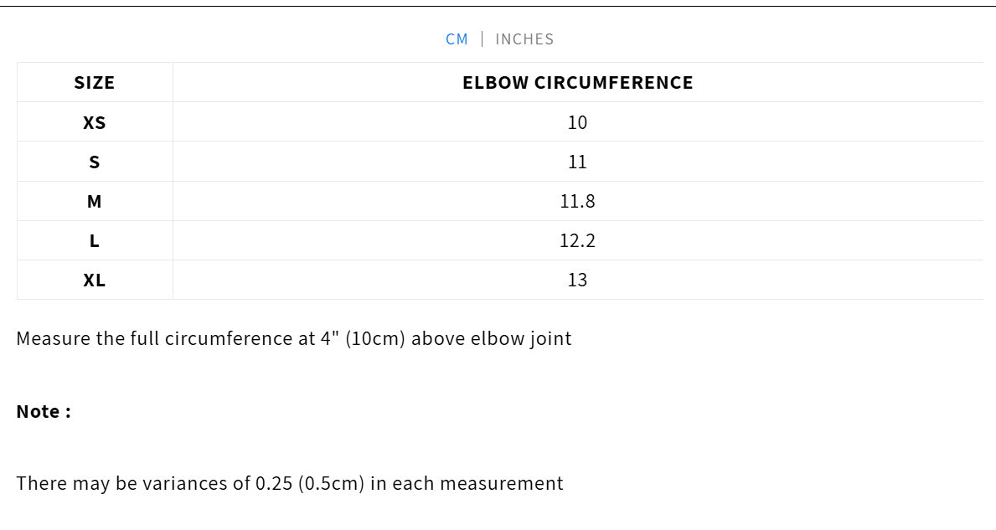Click the SIZE column header
This screenshot has height=530, width=996.
[x=95, y=83]
